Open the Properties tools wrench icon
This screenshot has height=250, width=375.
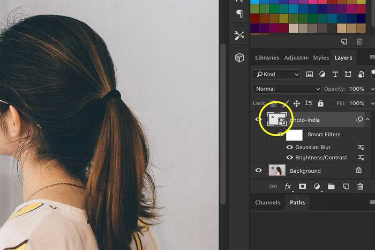coord(239,36)
